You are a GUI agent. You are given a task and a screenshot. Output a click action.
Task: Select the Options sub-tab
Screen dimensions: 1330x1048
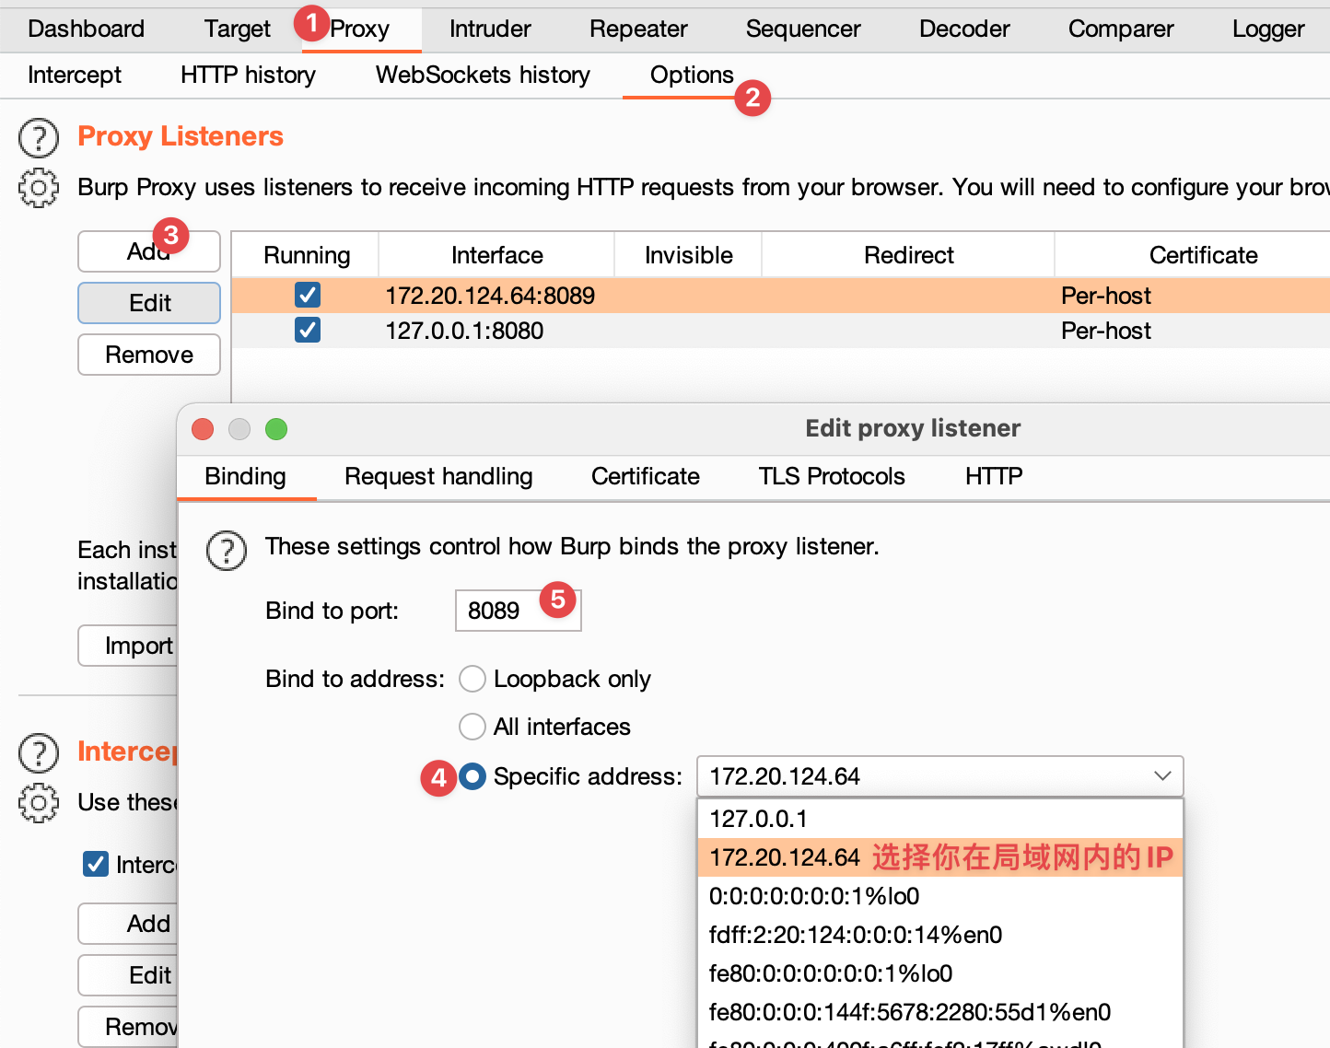(x=692, y=76)
